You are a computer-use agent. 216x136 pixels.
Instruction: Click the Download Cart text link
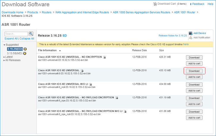click(x=167, y=4)
